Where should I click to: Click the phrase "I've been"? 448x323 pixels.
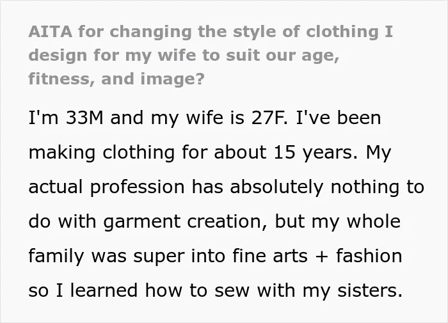339,118
